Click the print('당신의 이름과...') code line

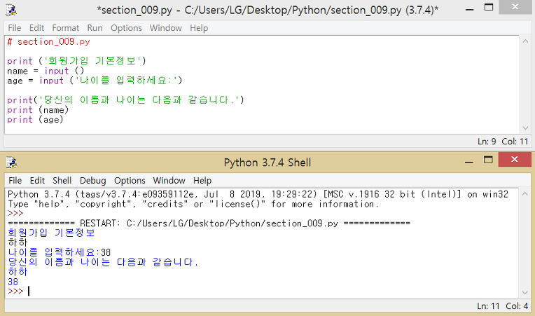(x=125, y=100)
